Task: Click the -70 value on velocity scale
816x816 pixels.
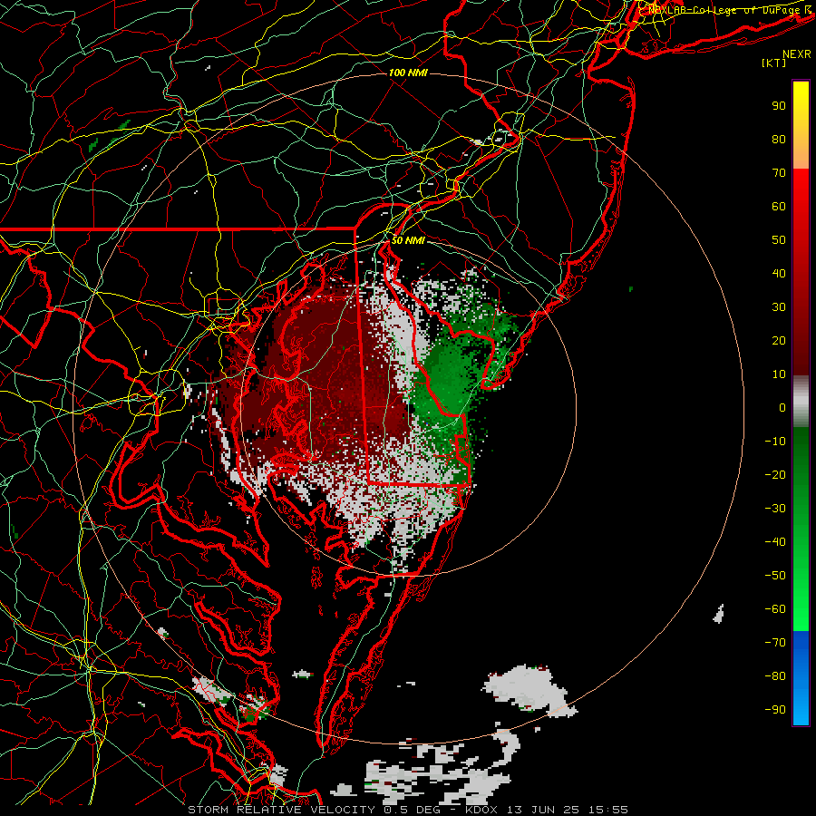Action: tap(775, 642)
